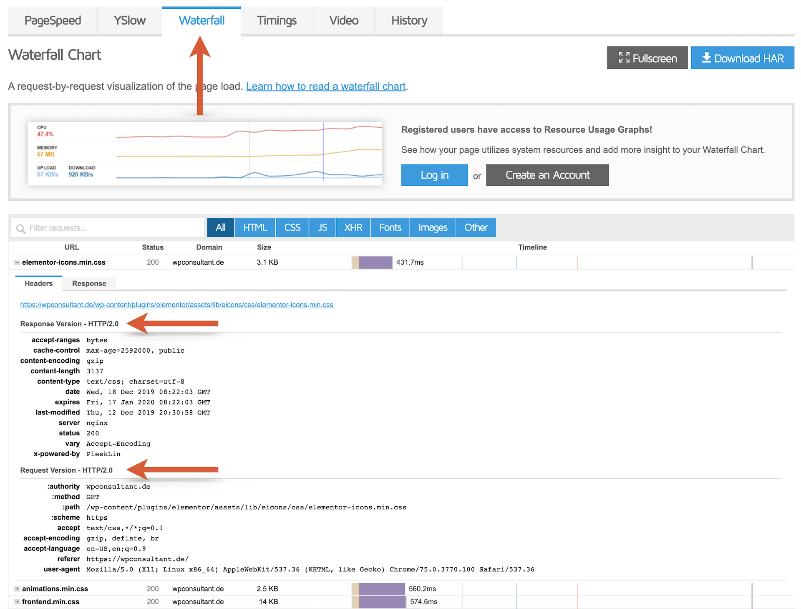Screen dimensions: 801x609
Task: Click the 431.7ms timeline bar
Action: (372, 263)
